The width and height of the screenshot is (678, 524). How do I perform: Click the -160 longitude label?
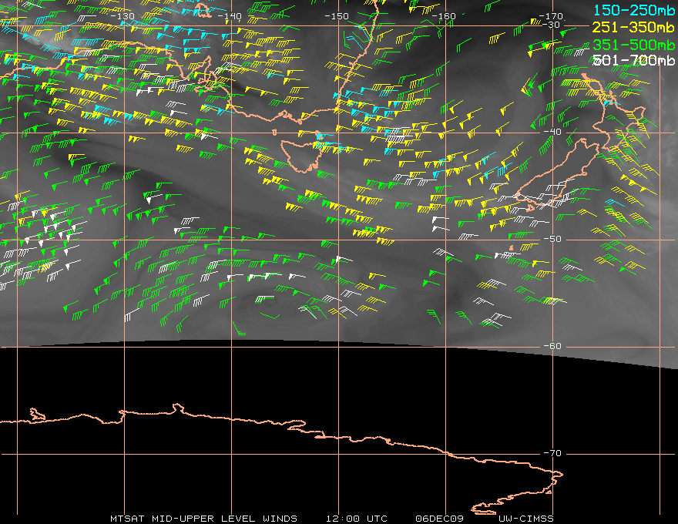pos(444,15)
